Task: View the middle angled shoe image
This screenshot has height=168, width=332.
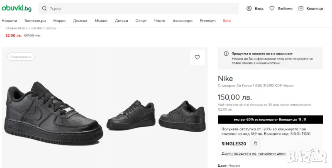Action: [x=132, y=114]
